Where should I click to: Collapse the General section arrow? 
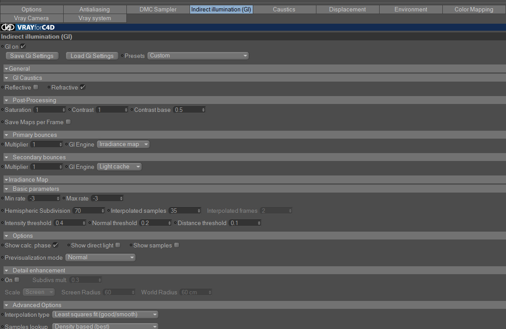point(6,69)
